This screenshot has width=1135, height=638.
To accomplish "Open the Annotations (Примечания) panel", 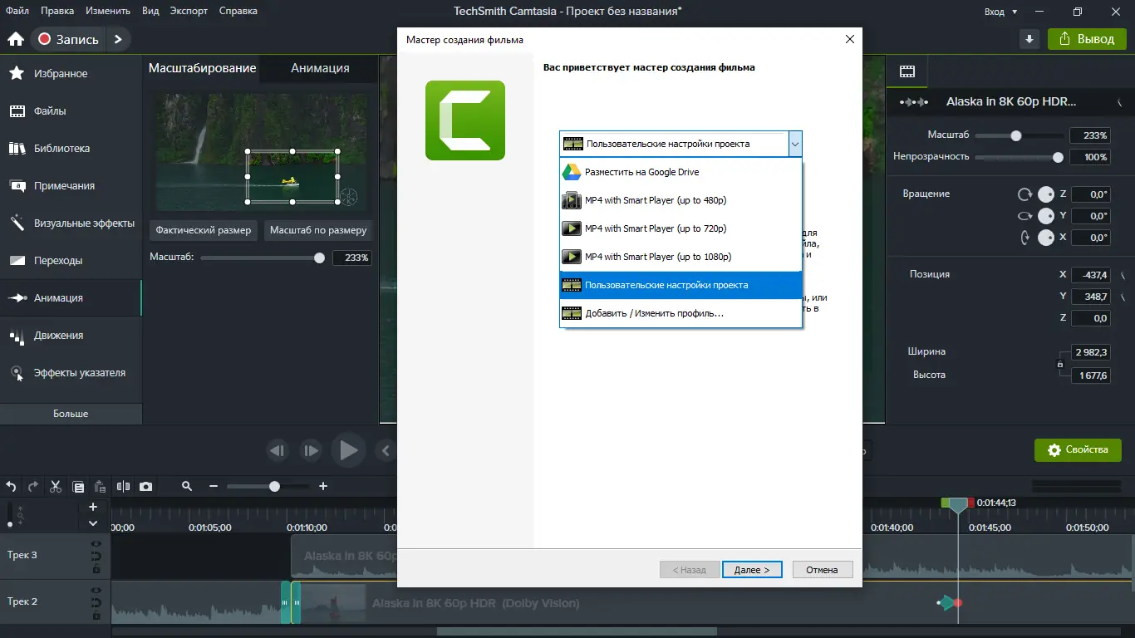I will (x=71, y=186).
